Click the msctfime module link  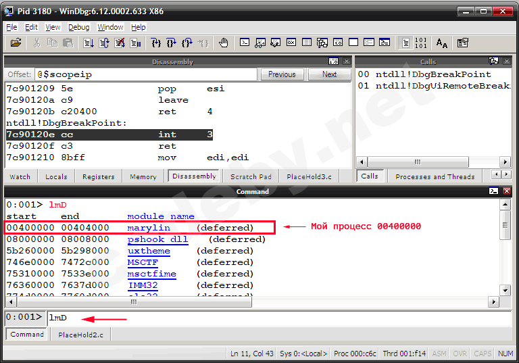coord(151,274)
